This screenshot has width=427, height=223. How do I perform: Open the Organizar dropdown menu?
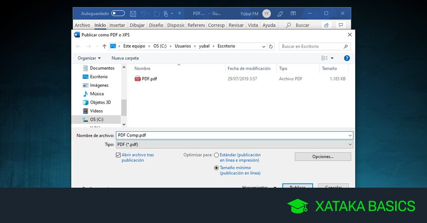(x=89, y=58)
